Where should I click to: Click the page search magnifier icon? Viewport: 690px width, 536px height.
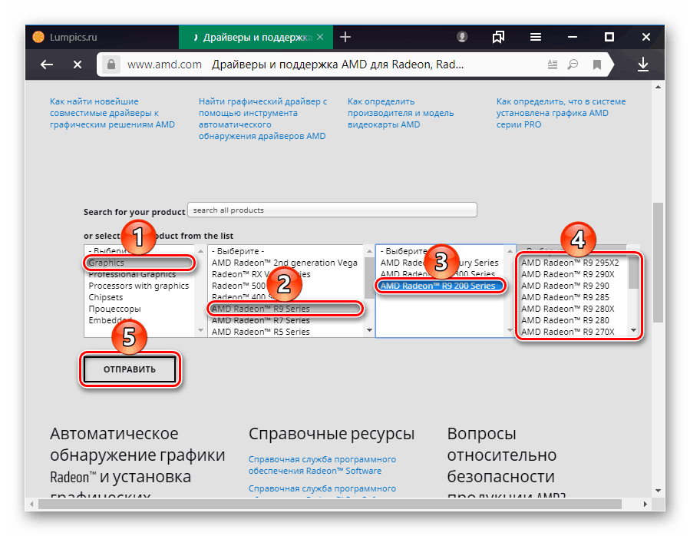(573, 65)
